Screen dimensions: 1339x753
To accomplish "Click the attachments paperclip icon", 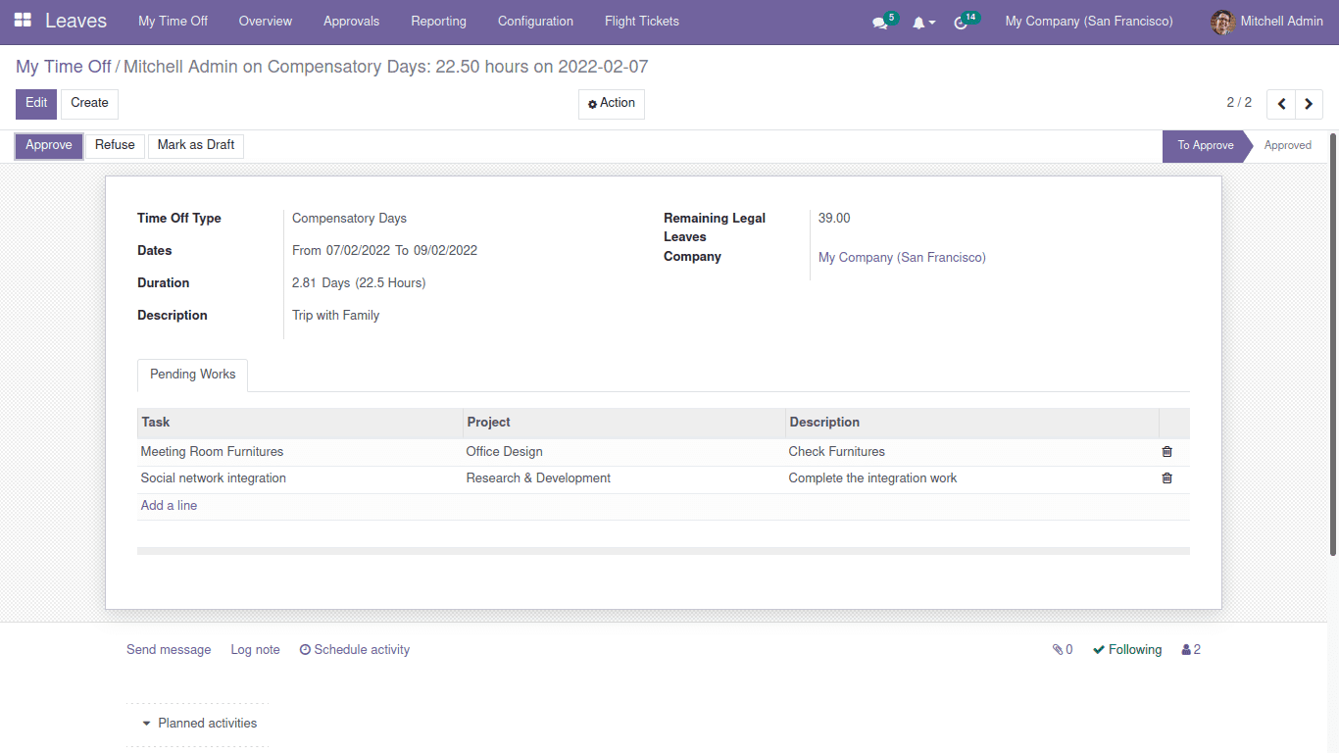I will point(1056,649).
